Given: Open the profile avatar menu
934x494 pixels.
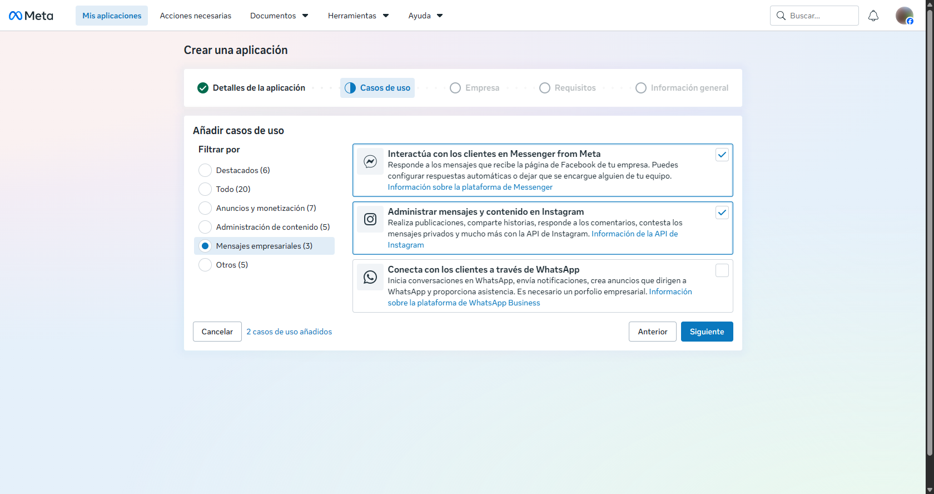Looking at the screenshot, I should click(x=905, y=16).
